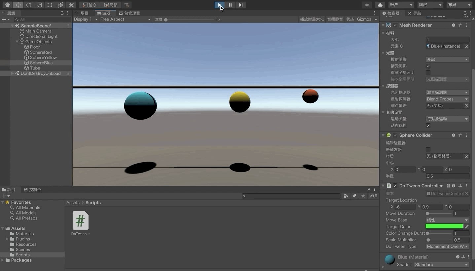The width and height of the screenshot is (475, 271).
Task: Select the Rect transform tool
Action: click(x=50, y=5)
